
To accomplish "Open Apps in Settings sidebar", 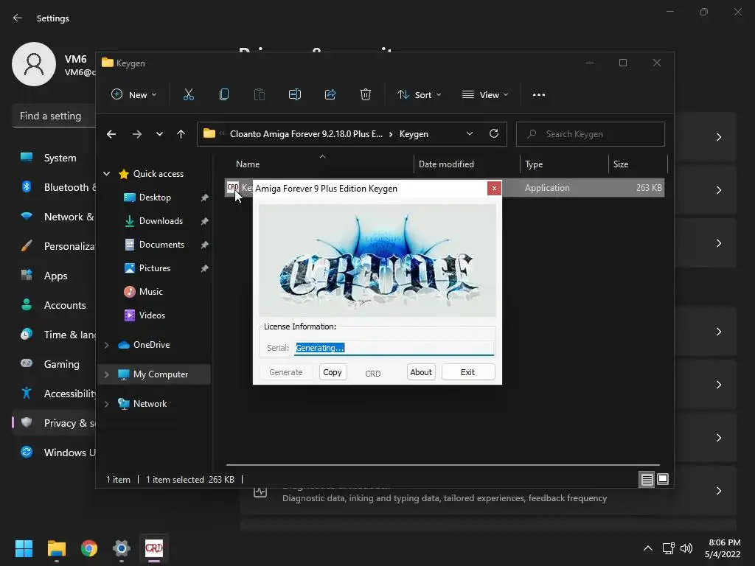I will point(54,276).
